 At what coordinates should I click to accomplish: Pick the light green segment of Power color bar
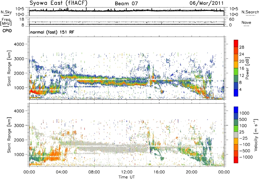(236, 72)
